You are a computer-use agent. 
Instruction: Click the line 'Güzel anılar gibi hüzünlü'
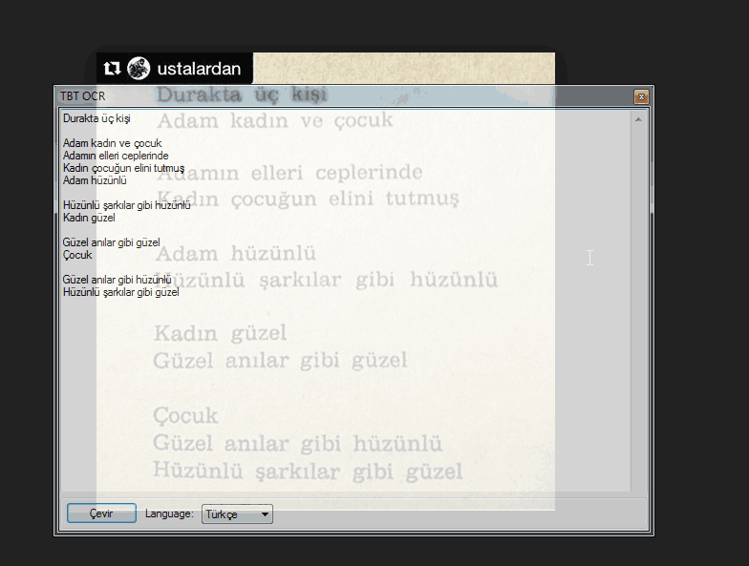[117, 280]
